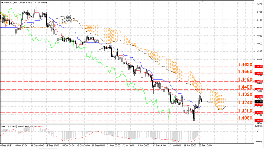Click the black current price tag 1.4276

point(259,102)
